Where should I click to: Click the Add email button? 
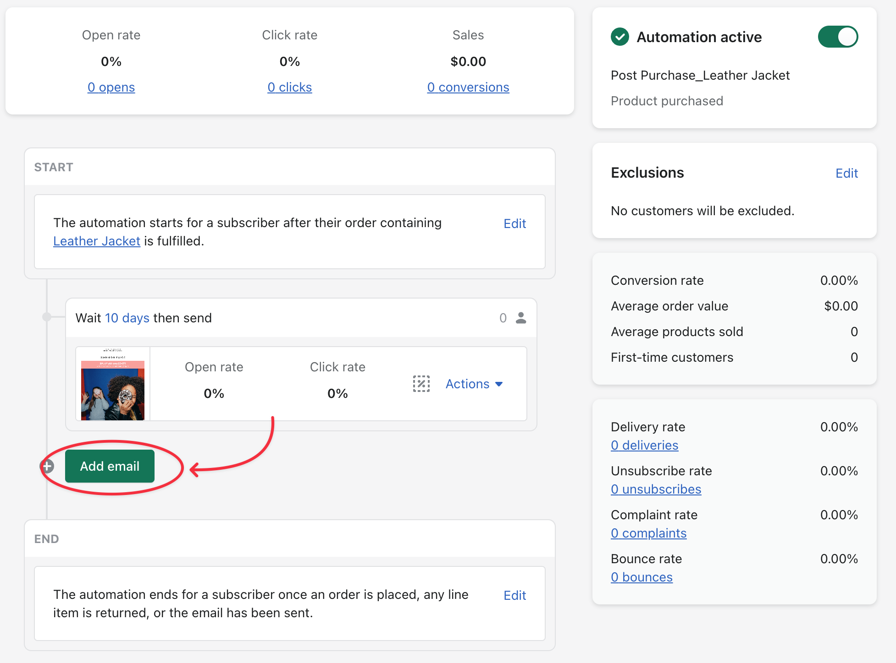[110, 466]
